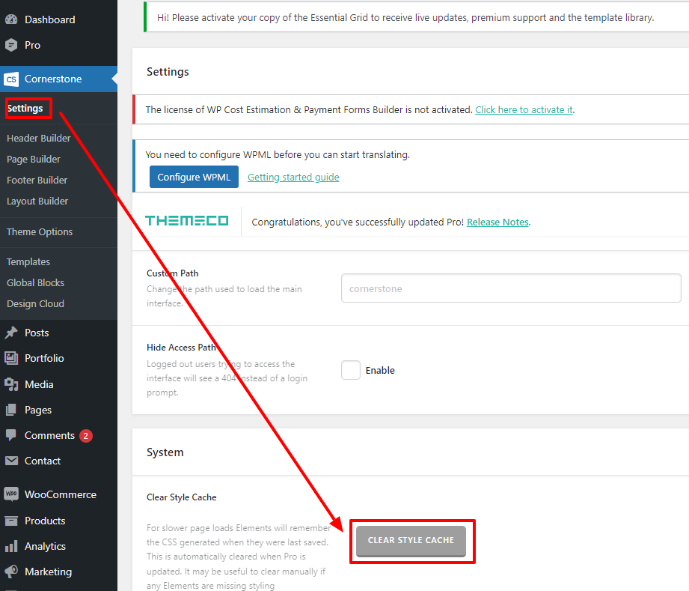Click the Themeco logo
Screen dimensions: 689x591
point(187,220)
